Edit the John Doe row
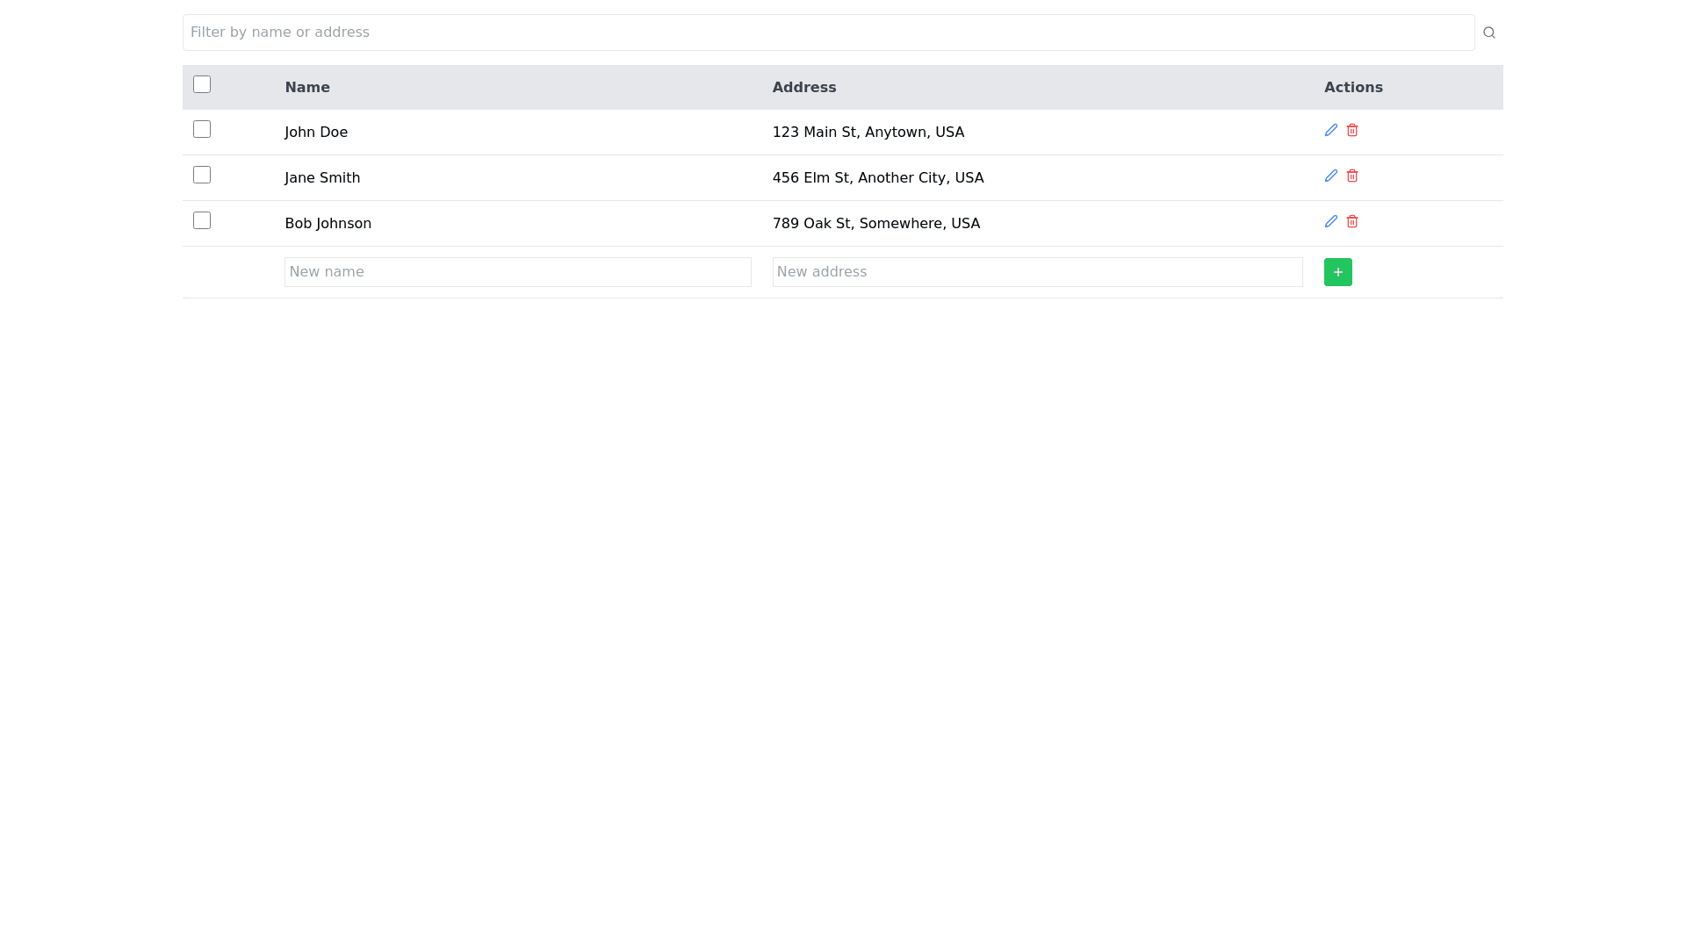 1330,130
